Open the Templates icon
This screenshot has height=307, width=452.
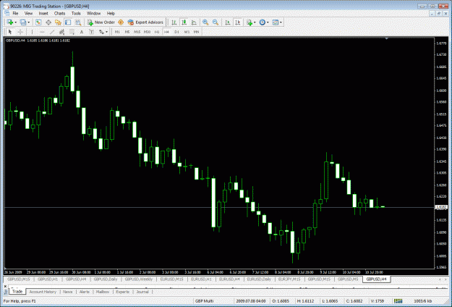276,22
